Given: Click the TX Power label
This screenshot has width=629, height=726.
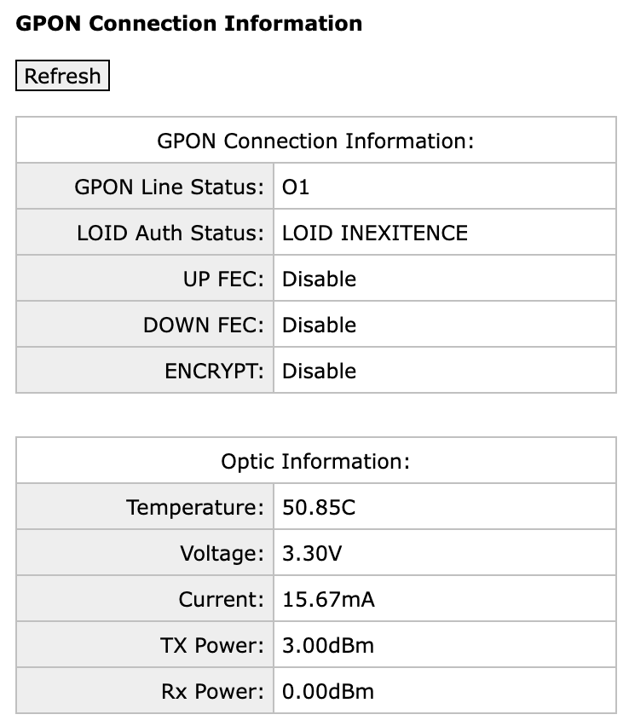Looking at the screenshot, I should [x=212, y=645].
